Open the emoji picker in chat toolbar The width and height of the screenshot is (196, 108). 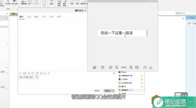coord(20,73)
